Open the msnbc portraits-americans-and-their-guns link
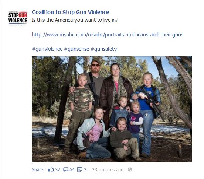The height and width of the screenshot is (179, 204). [108, 35]
